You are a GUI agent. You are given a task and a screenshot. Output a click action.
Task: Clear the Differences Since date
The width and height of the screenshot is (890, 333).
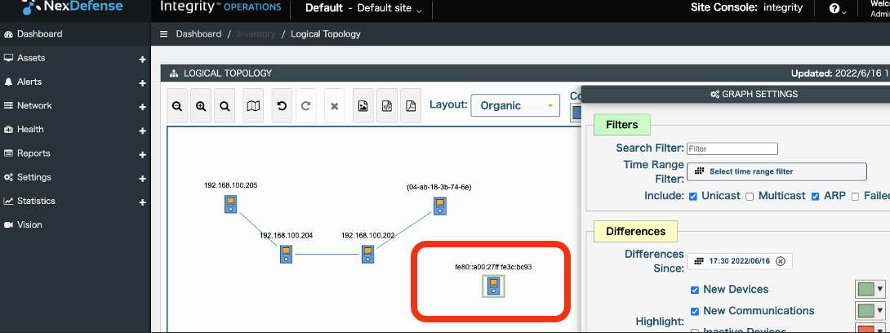(x=780, y=261)
